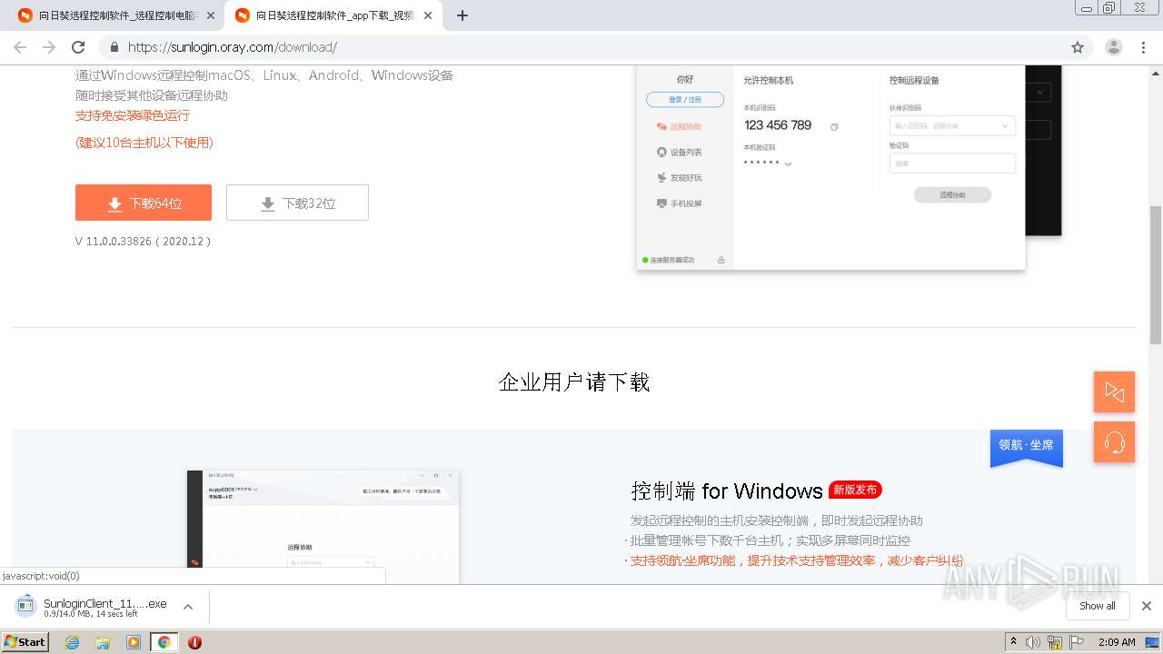Go forward to next page
This screenshot has width=1163, height=654.
pos(49,47)
